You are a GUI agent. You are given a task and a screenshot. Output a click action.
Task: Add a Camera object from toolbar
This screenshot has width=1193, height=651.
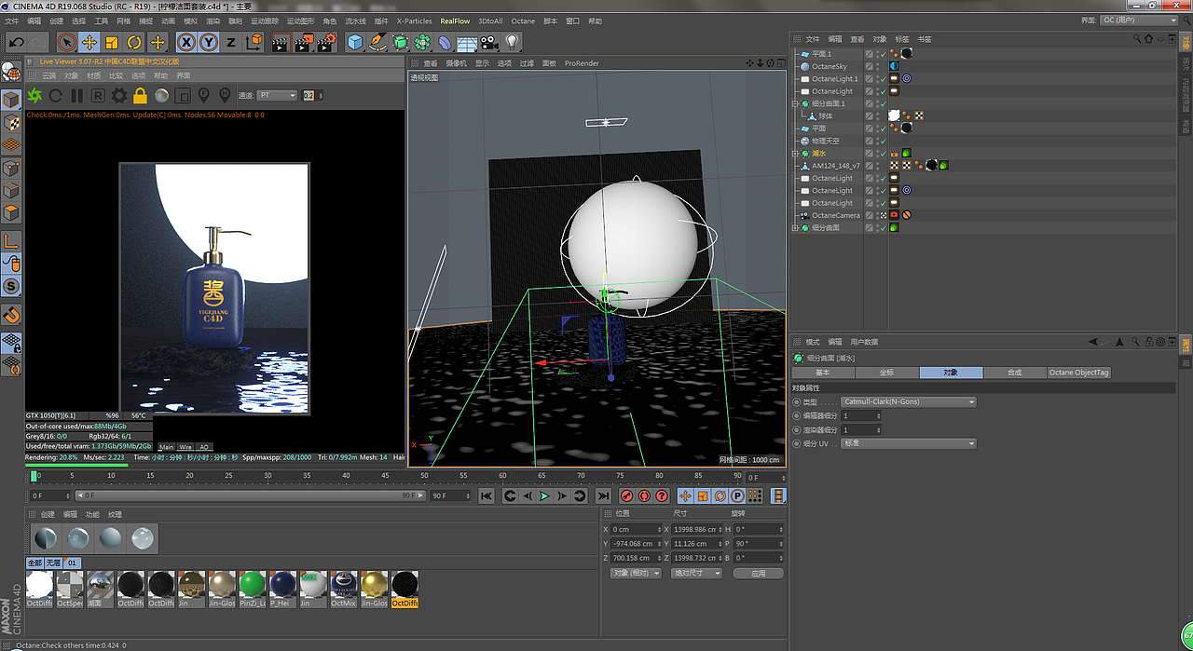pyautogui.click(x=489, y=42)
